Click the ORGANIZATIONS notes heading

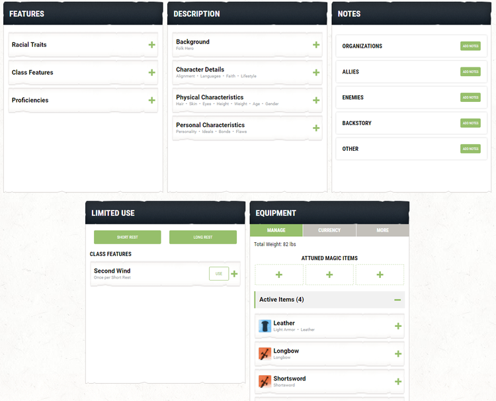362,46
